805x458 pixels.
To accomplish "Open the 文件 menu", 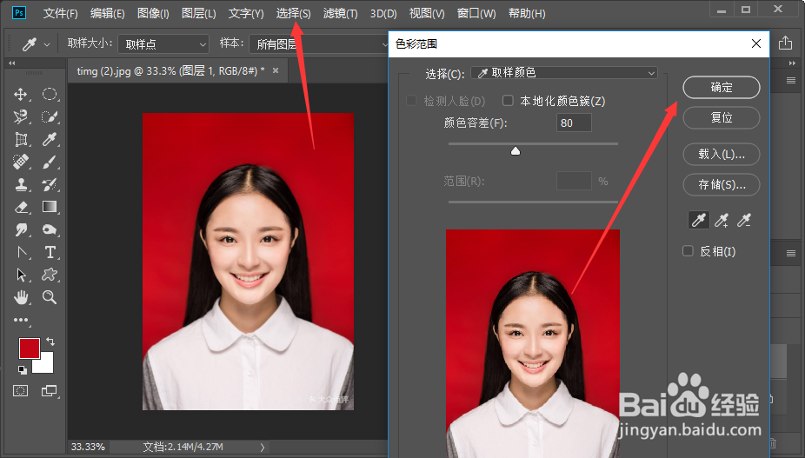I will (x=60, y=13).
